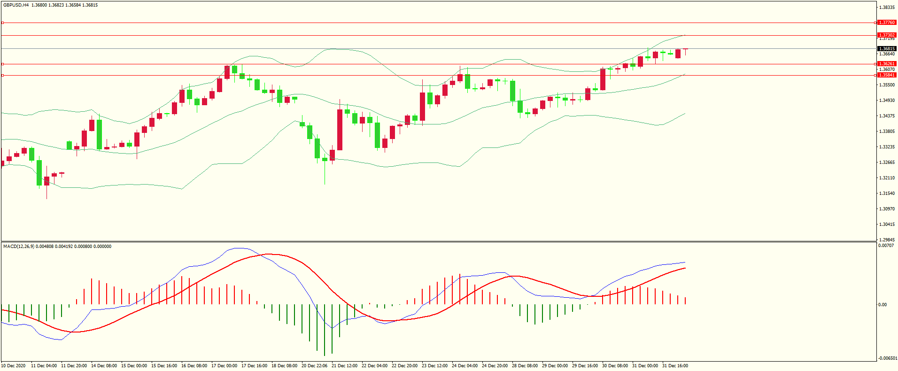This screenshot has height=371, width=898.
Task: Click the 1.33805 price scale label
Action: (x=887, y=131)
